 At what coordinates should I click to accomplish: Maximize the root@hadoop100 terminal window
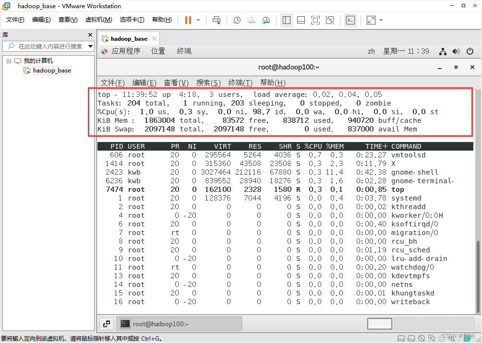point(456,67)
